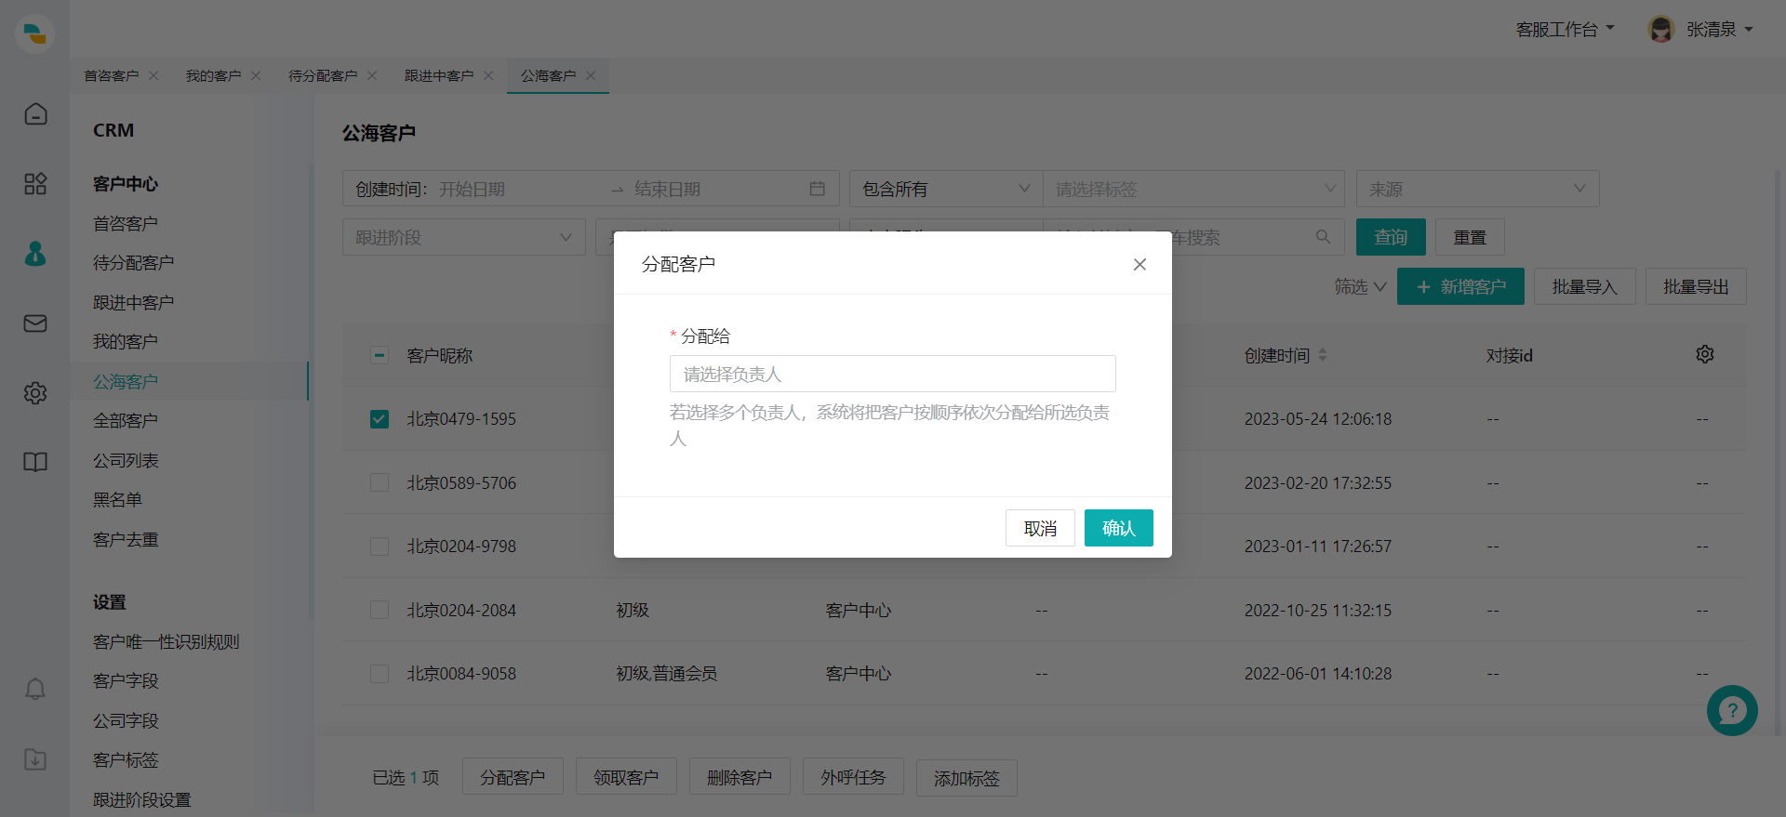Click the 取消 button in dialog
1786x817 pixels.
tap(1040, 528)
